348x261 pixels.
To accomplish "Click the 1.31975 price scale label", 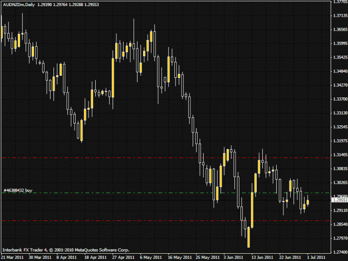I will [340, 141].
